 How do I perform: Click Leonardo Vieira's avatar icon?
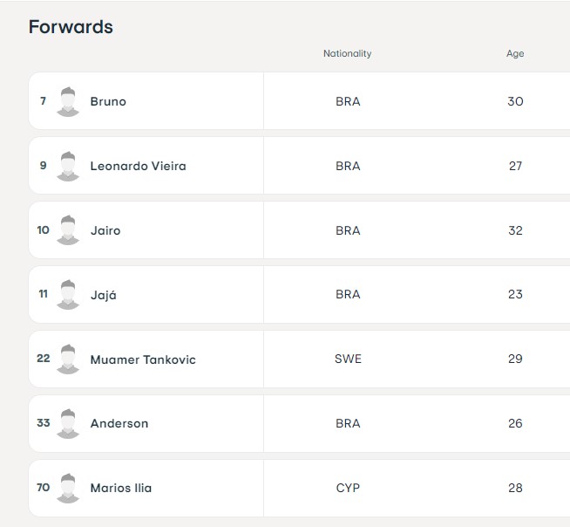(x=68, y=167)
